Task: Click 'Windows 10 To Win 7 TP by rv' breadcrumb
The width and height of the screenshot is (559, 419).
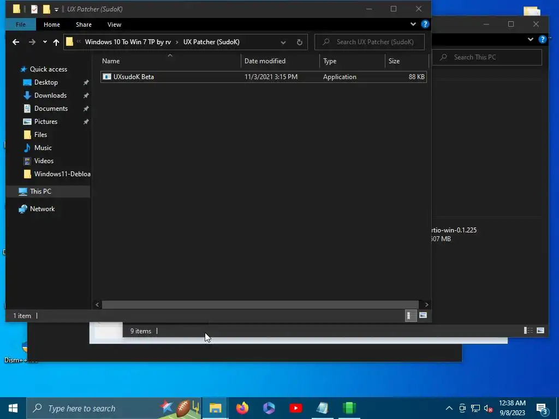Action: [x=128, y=42]
